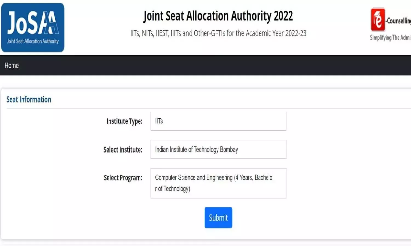Click the 'Seat Information' section heading

29,99
